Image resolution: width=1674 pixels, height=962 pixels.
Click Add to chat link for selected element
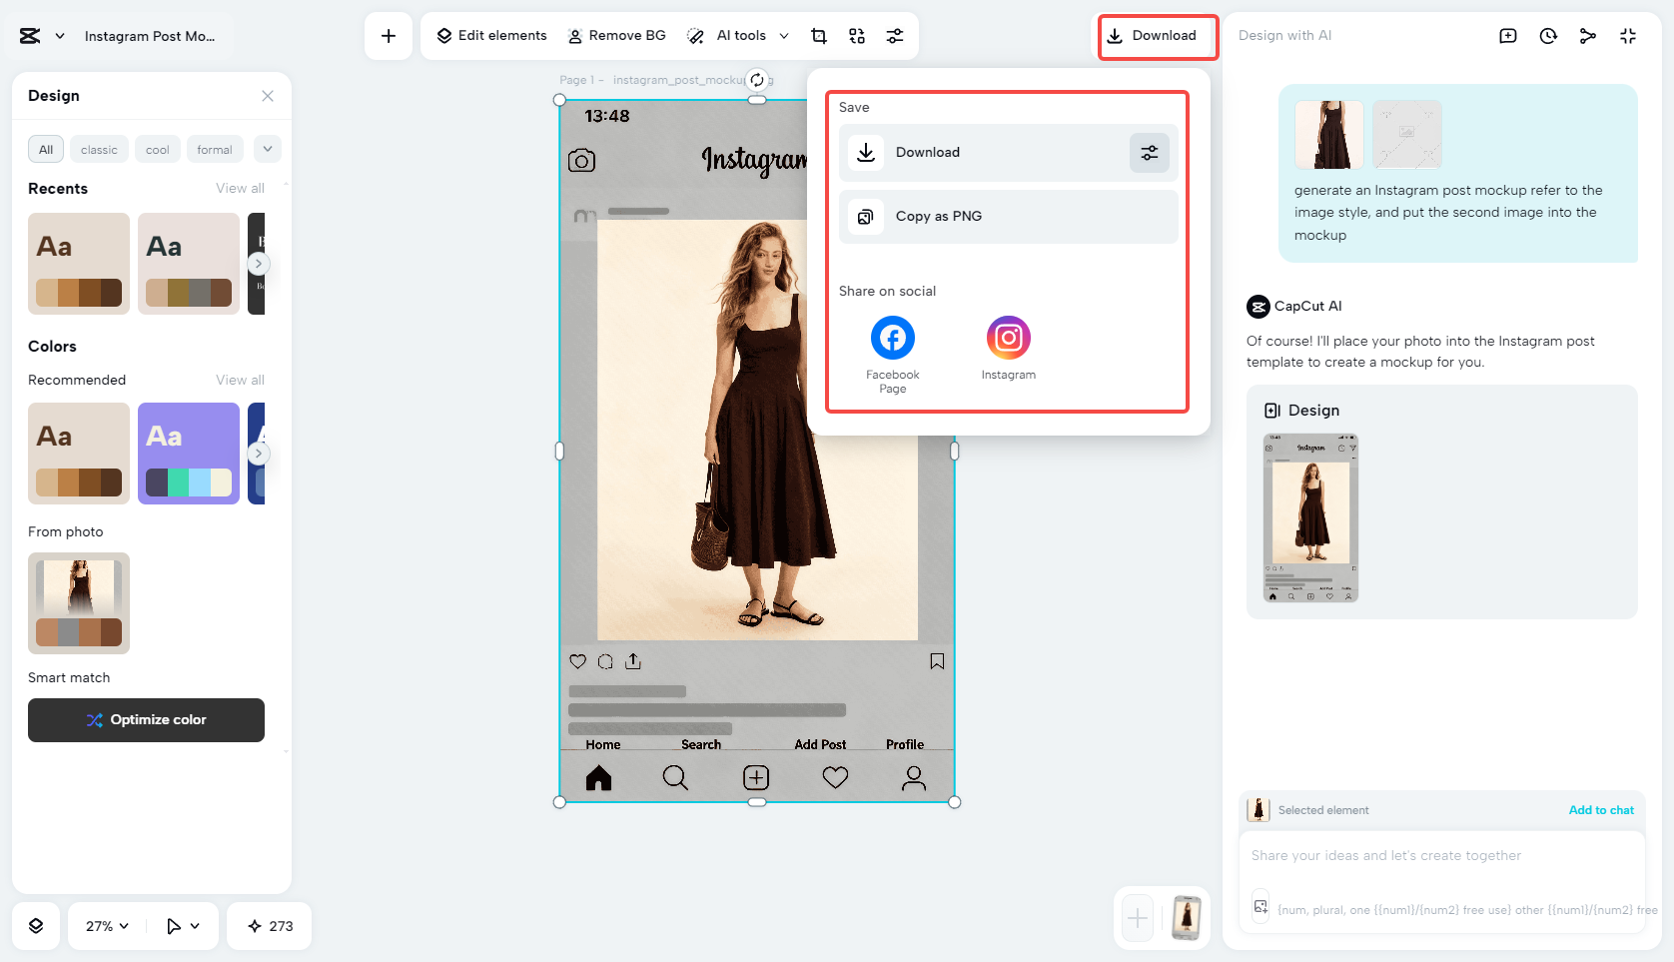[1601, 809]
